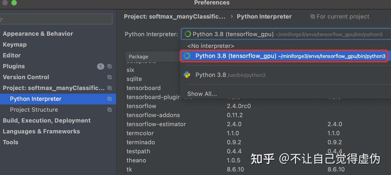Click the share icon beside Python Interpreter entry
The height and width of the screenshot is (175, 391).
click(x=109, y=99)
